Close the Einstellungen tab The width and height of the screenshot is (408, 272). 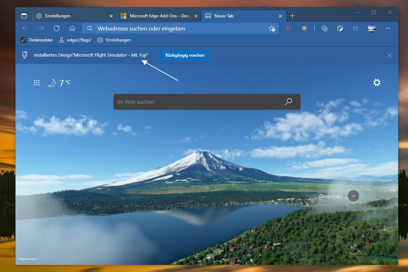[111, 16]
